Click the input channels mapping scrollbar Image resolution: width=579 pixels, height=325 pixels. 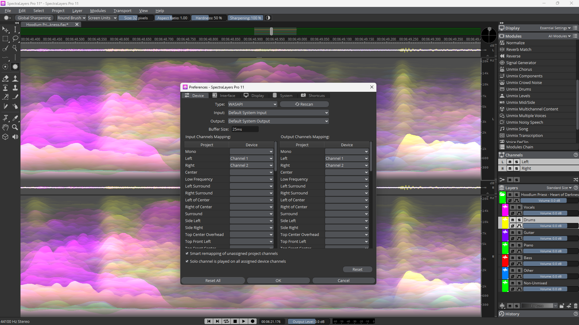pos(276,156)
